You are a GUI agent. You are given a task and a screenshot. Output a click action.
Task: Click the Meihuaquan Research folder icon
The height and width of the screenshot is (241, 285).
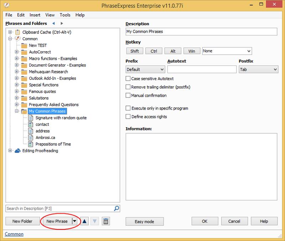coord(24,72)
